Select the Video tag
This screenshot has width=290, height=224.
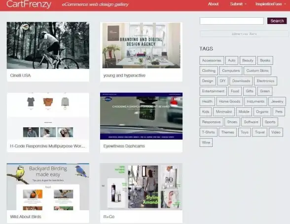(276, 132)
